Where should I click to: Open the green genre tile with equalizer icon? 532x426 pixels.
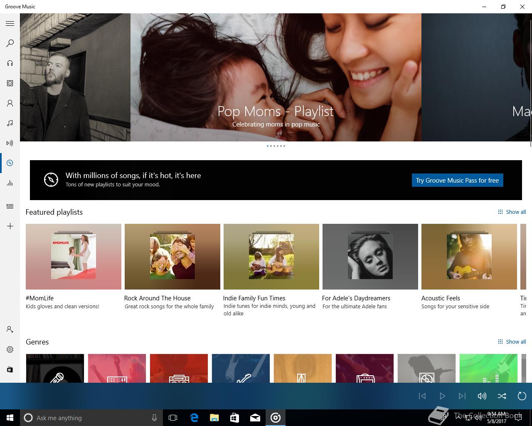point(488,368)
